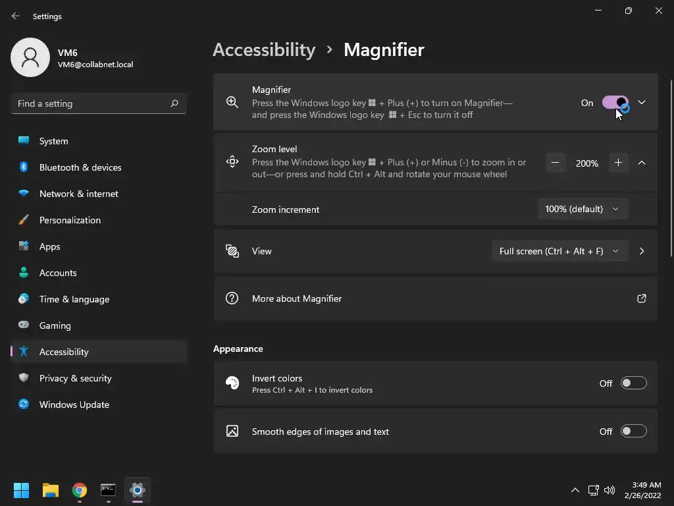Click the volume icon in system tray
Screen dimensions: 674x506
(609, 490)
